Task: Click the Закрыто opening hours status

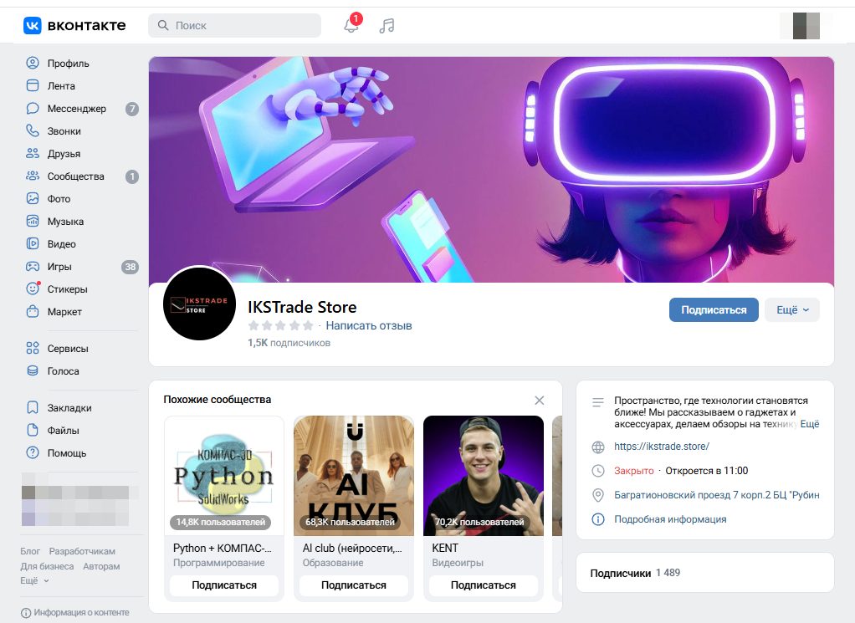Action: [x=633, y=471]
